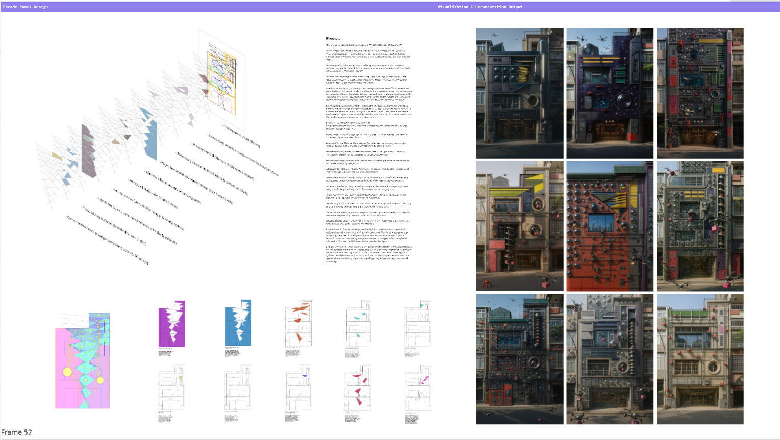Screen dimensions: 780x440
Task: Select the "Transparent smart glazing" diagram label
Action: click(x=241, y=136)
